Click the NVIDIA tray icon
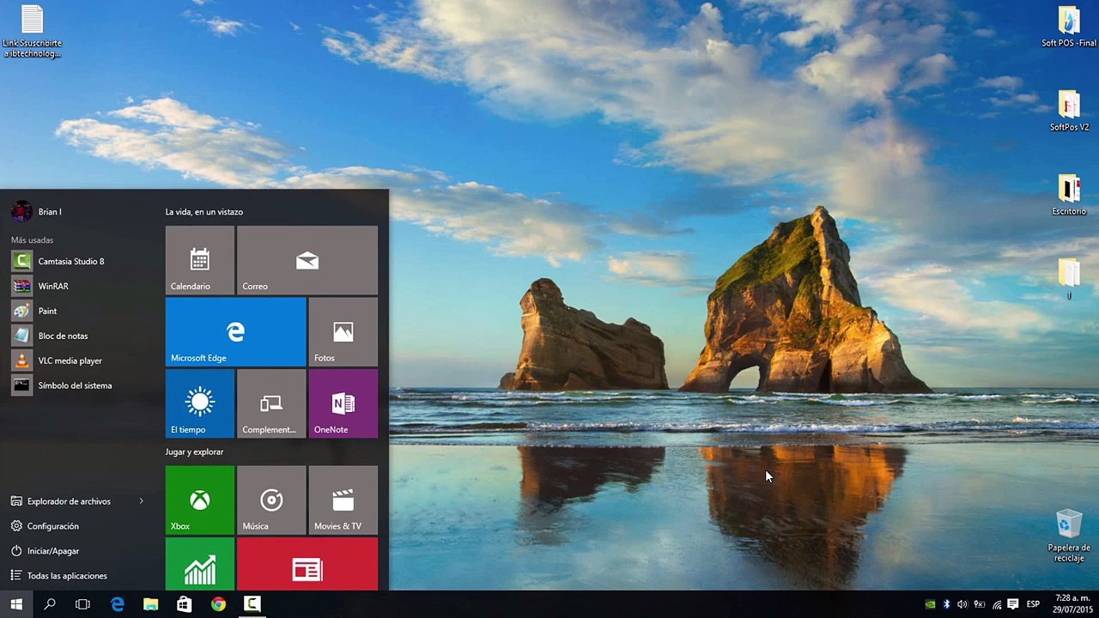1099x618 pixels. pyautogui.click(x=930, y=604)
